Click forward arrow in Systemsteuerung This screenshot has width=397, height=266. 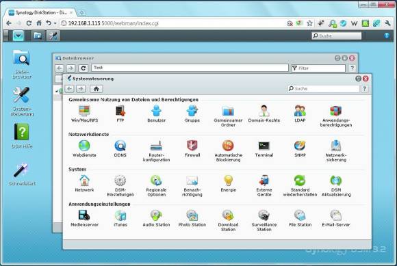coord(81,89)
